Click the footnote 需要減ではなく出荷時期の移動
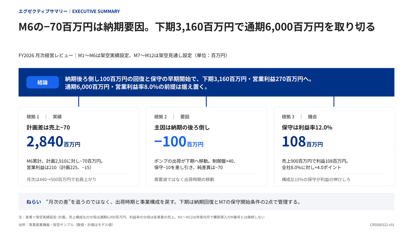 184,179
